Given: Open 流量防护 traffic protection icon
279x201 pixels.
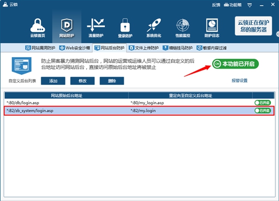Looking at the screenshot, I should [x=96, y=28].
